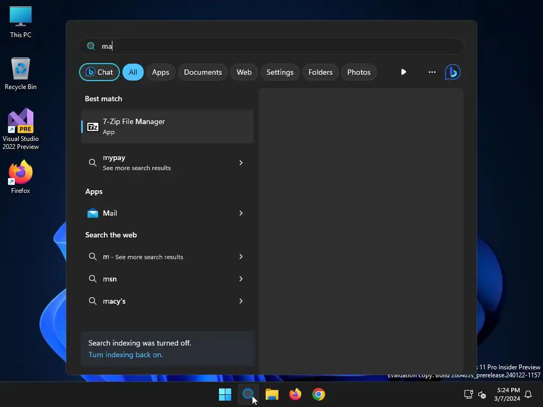Launch Google Chrome from the taskbar
The height and width of the screenshot is (407, 543).
pyautogui.click(x=319, y=394)
